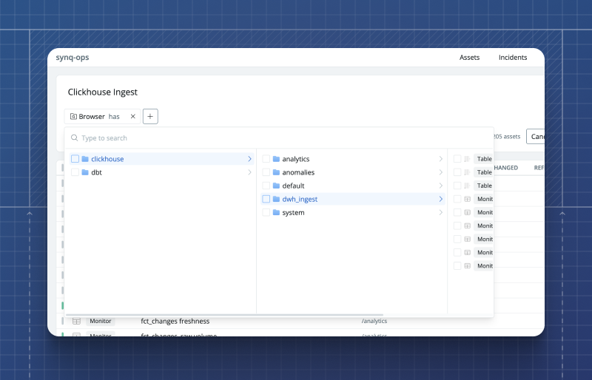
Task: Click the system folder icon
Action: (x=276, y=212)
